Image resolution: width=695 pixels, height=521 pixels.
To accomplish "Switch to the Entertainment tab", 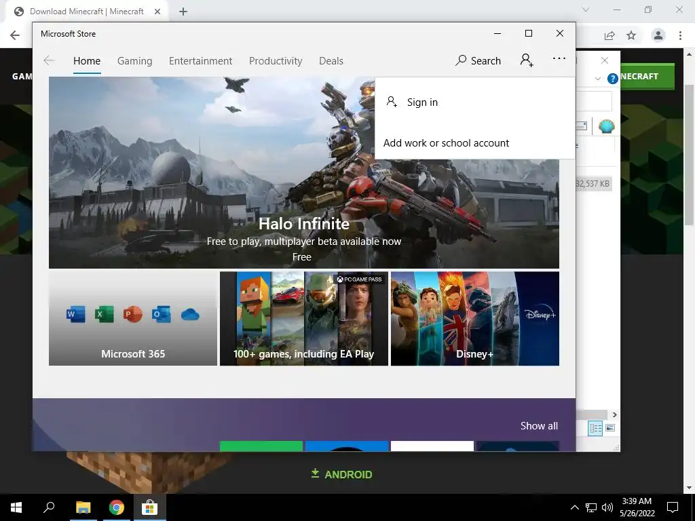I will pos(200,61).
